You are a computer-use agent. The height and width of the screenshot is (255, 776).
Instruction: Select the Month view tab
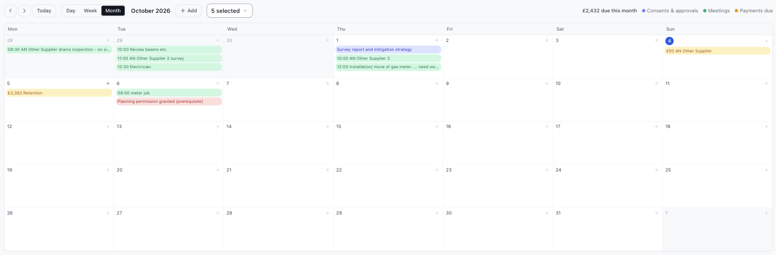click(x=113, y=10)
